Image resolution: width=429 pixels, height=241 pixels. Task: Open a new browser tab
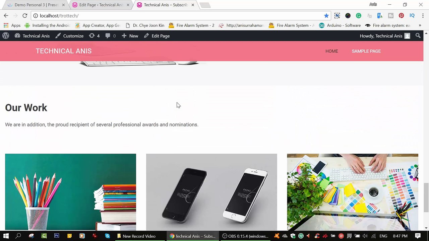point(205,5)
